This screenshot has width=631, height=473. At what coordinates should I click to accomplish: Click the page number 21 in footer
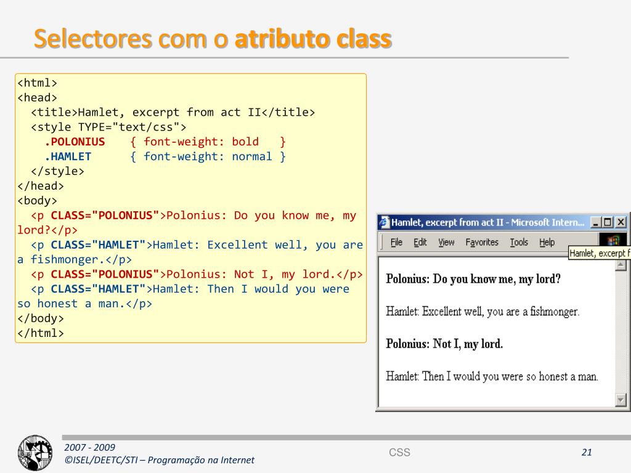pyautogui.click(x=587, y=453)
